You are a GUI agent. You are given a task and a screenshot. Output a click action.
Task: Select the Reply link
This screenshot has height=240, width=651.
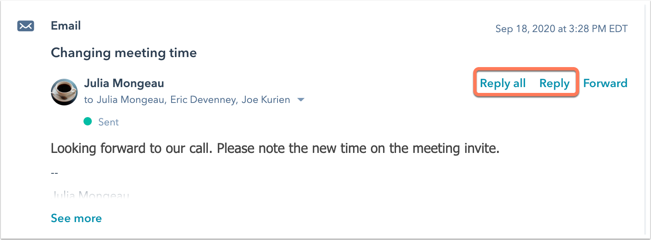(x=555, y=83)
